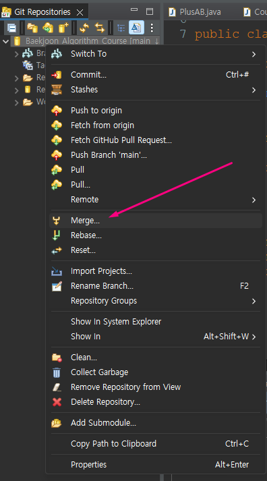Close the Git Repositories tab
The image size is (267, 481).
(80, 12)
